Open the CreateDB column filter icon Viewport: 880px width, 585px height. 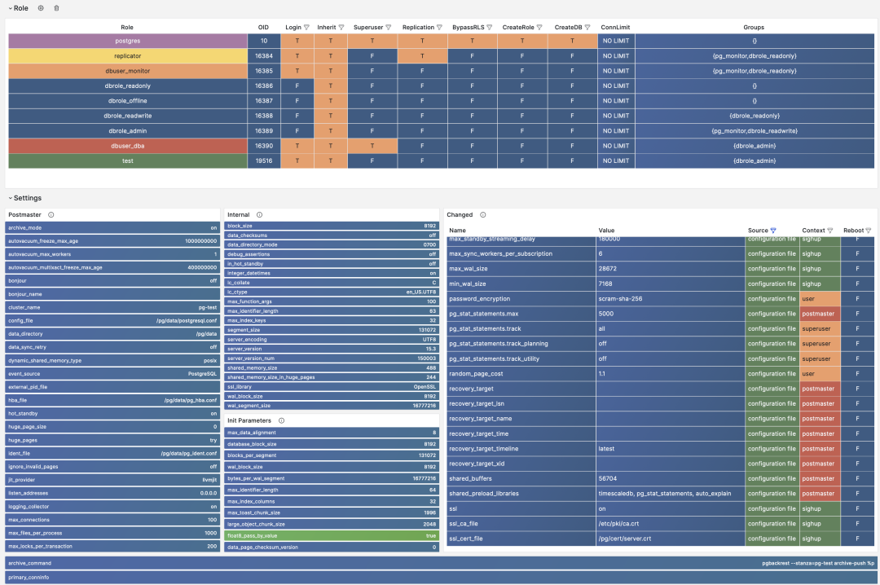[587, 27]
